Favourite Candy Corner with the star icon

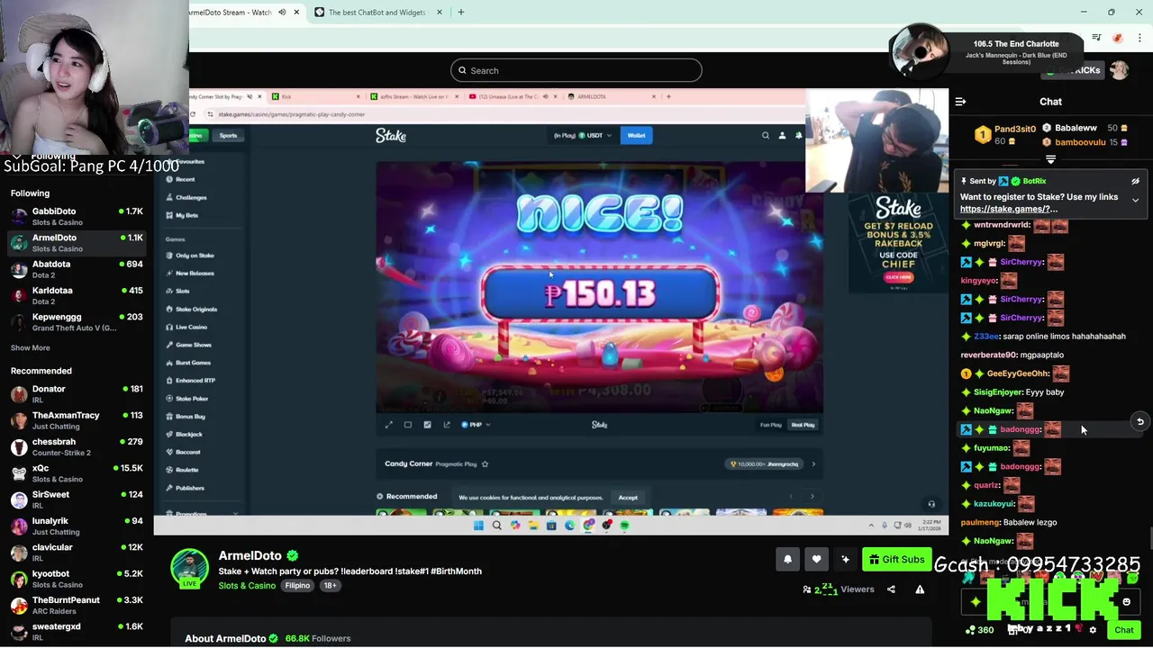485,463
